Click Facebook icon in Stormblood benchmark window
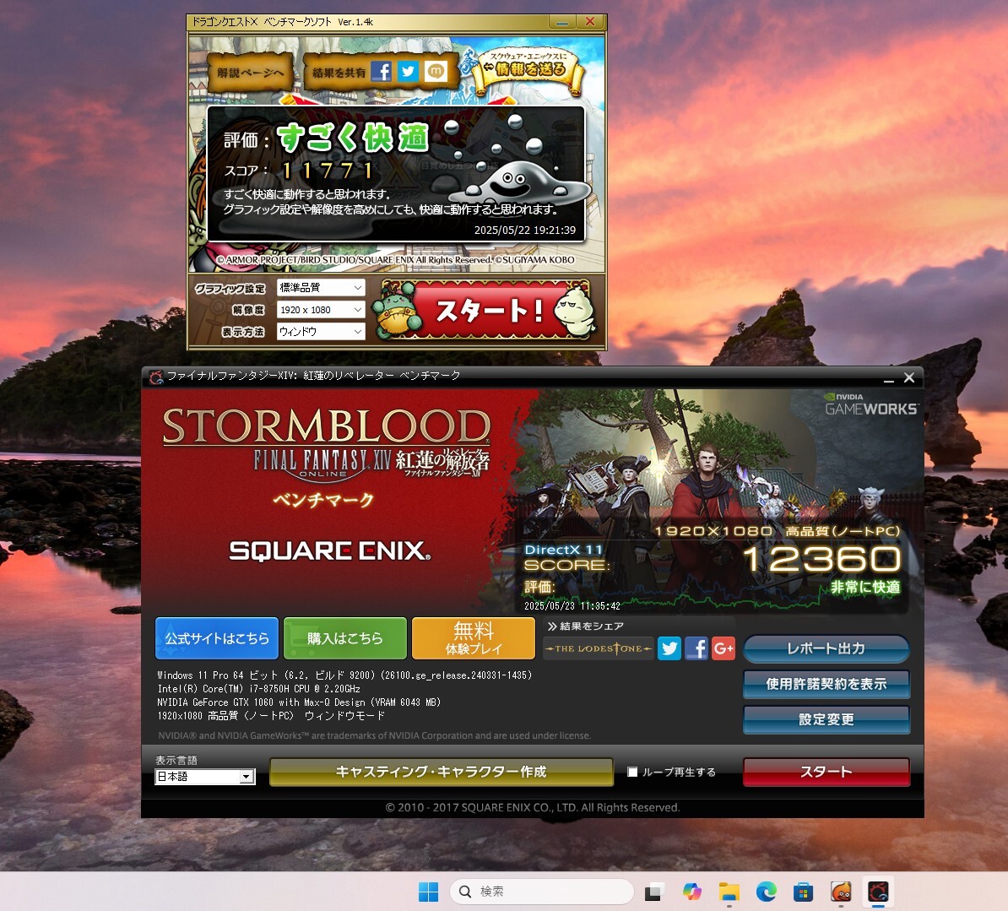The width and height of the screenshot is (1008, 911). pos(696,648)
